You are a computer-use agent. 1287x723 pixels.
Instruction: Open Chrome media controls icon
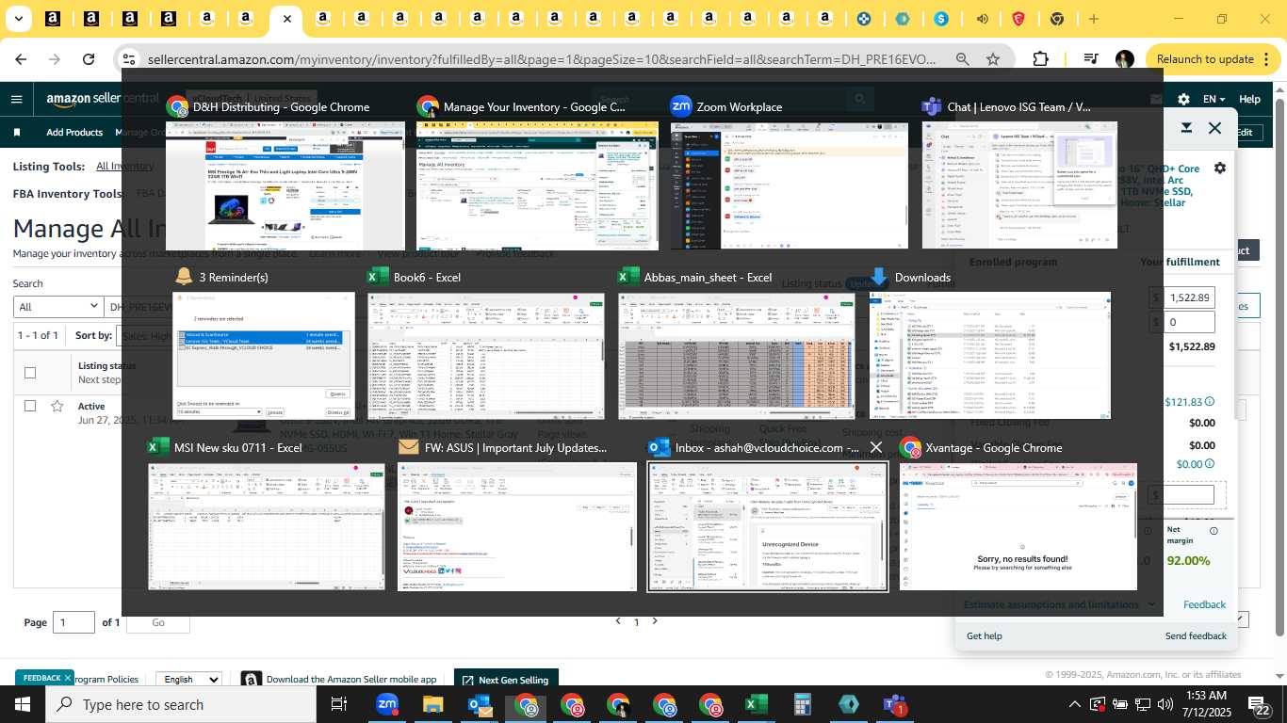(1091, 59)
